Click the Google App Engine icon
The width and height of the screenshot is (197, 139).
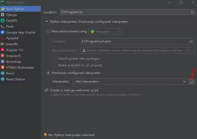[2, 32]
